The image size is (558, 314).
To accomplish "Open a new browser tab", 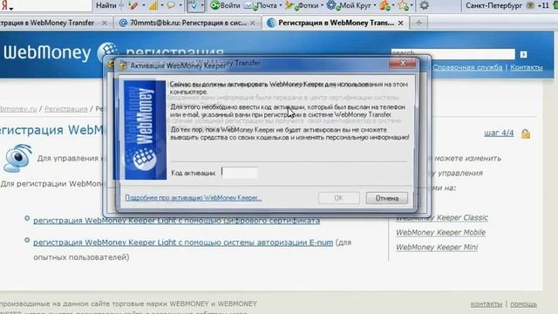I will [x=418, y=23].
